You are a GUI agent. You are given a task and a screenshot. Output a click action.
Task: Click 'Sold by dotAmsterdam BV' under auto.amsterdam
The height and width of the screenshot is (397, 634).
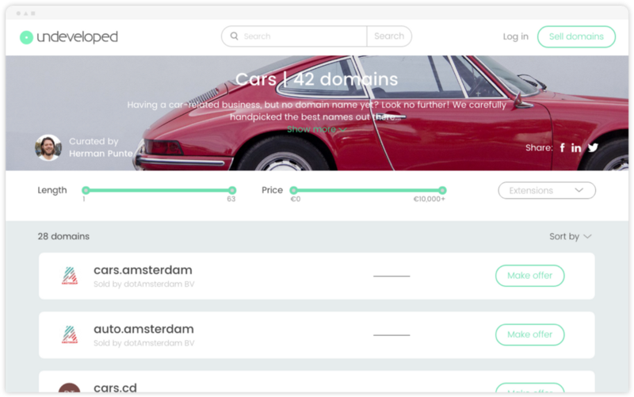(143, 343)
